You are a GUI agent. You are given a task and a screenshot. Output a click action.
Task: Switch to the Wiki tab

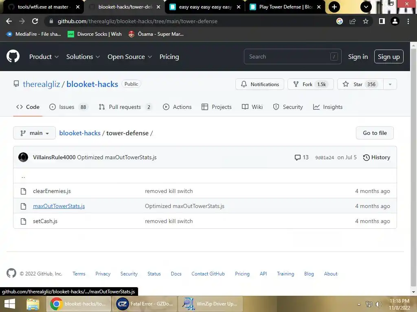pyautogui.click(x=252, y=107)
